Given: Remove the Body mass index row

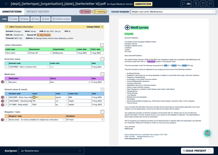Looking at the screenshot, I should [x=6, y=97].
